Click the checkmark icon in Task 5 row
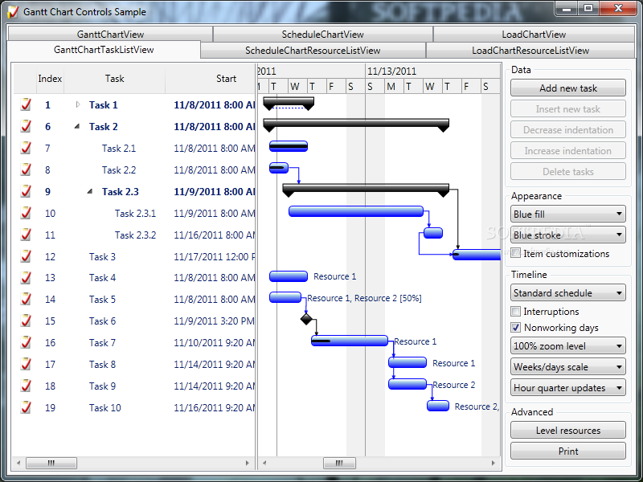The height and width of the screenshot is (482, 643). point(26,300)
